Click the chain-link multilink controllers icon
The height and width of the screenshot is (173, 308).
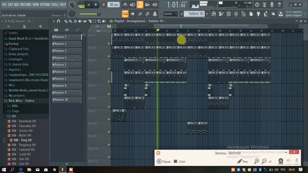(147, 14)
